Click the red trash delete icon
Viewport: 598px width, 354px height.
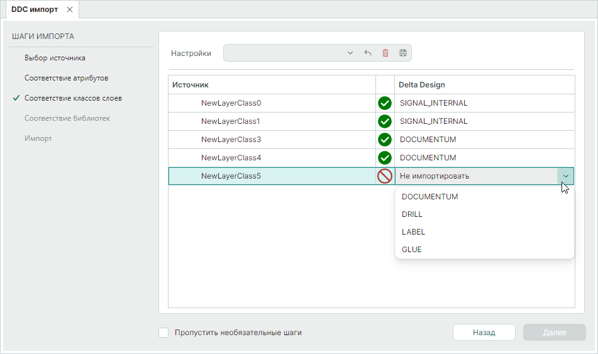tap(385, 53)
